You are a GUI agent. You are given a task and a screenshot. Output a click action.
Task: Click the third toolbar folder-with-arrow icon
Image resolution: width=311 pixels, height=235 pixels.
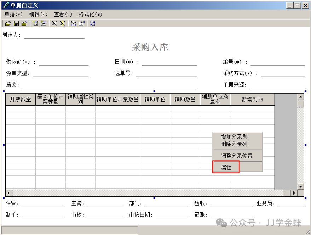pos(24,23)
